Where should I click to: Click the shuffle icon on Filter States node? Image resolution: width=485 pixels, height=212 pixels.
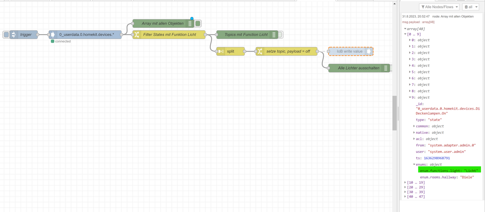[x=137, y=35]
